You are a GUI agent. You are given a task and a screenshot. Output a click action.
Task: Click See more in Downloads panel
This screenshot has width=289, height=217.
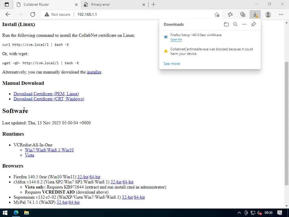(172, 64)
